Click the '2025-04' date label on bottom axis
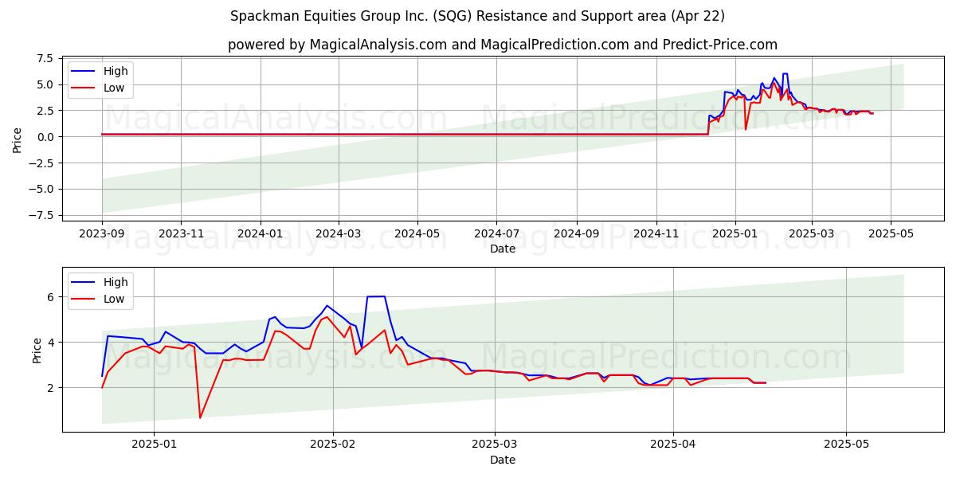Image resolution: width=956 pixels, height=478 pixels. [x=673, y=445]
